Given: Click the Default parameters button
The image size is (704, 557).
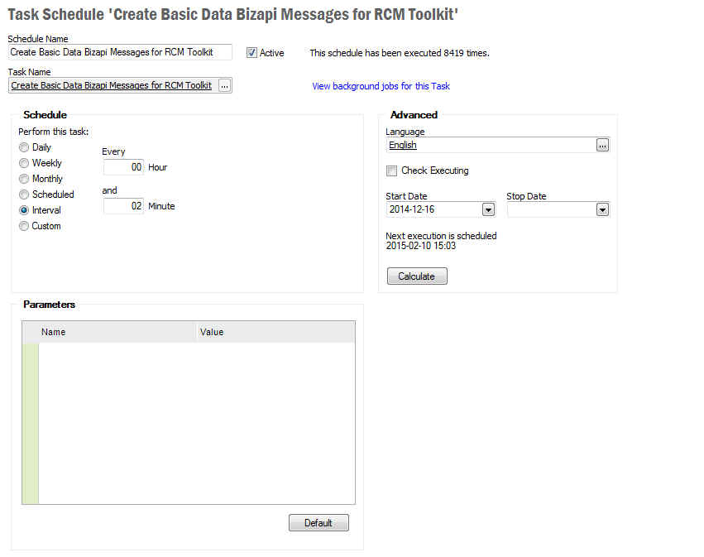Looking at the screenshot, I should (318, 522).
